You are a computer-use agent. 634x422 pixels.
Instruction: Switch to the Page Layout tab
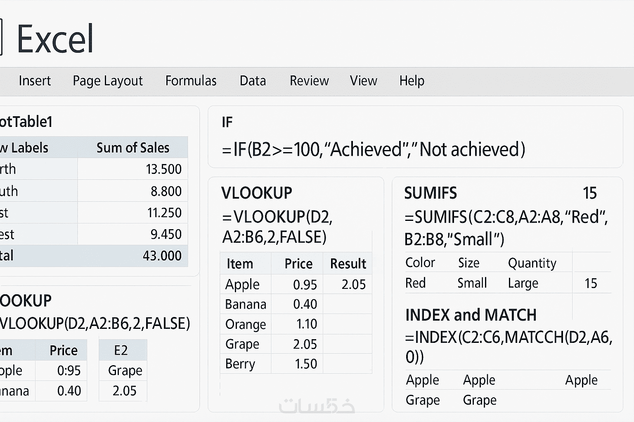(x=108, y=81)
